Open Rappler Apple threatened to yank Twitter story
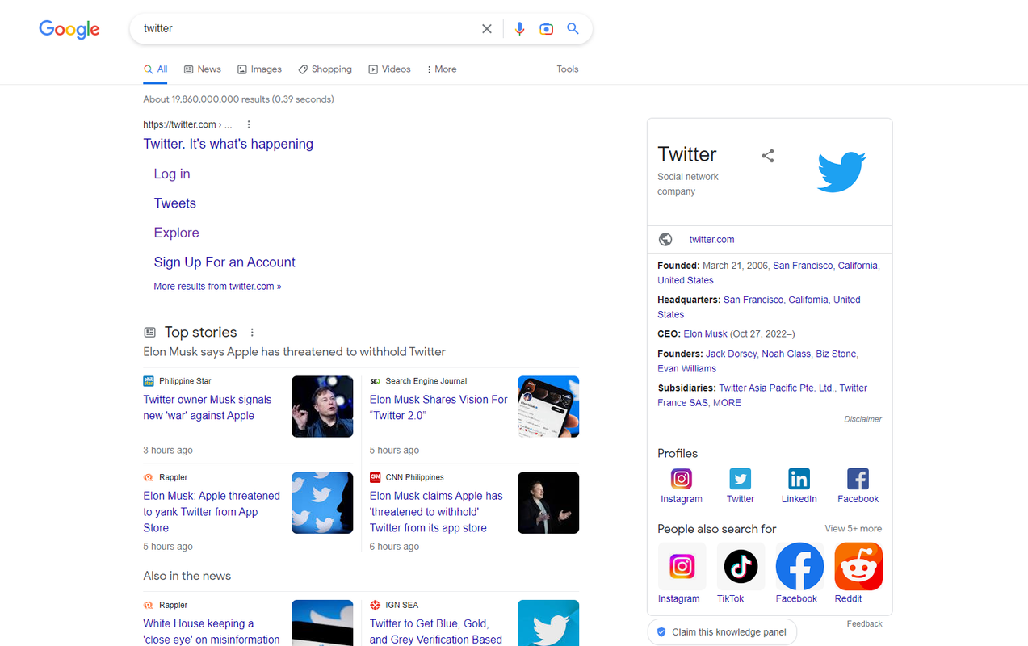1028x646 pixels. pyautogui.click(x=212, y=512)
